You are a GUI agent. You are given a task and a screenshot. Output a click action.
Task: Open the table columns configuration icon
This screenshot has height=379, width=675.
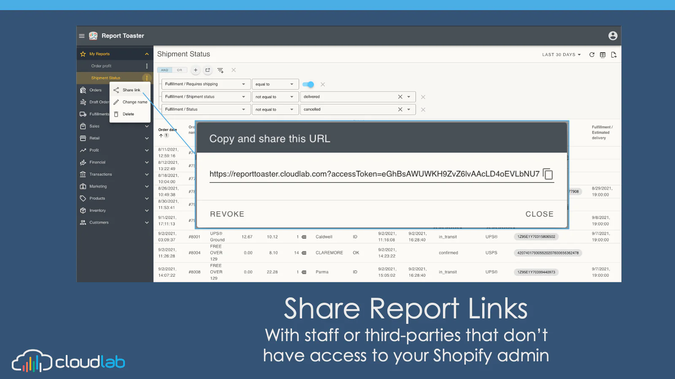603,55
